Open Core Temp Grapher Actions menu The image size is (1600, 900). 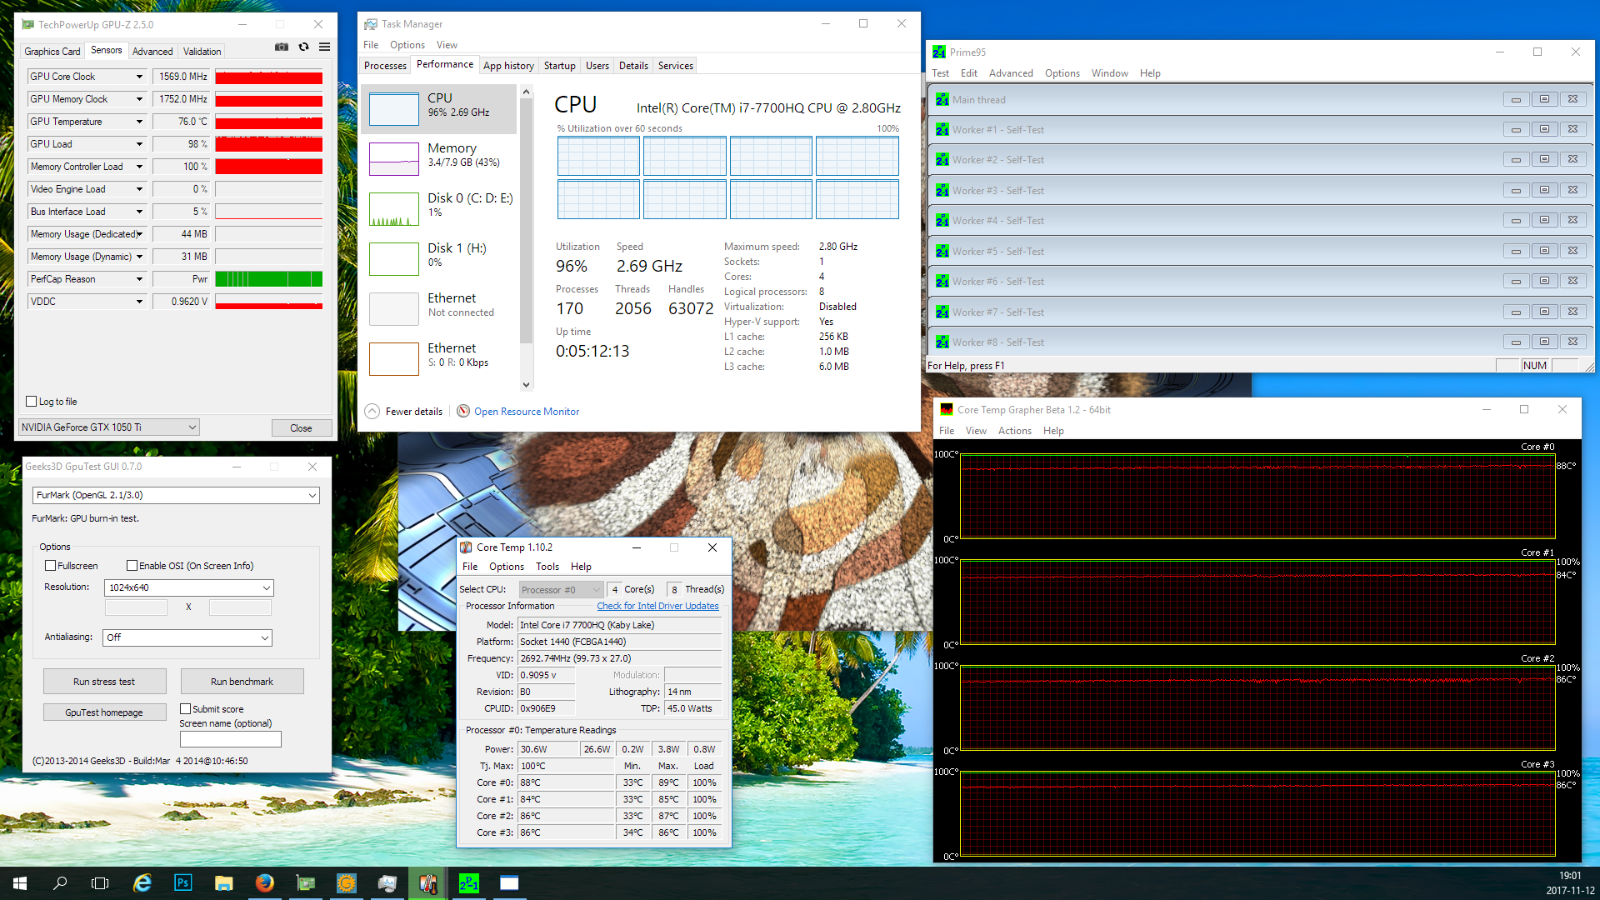1014,431
